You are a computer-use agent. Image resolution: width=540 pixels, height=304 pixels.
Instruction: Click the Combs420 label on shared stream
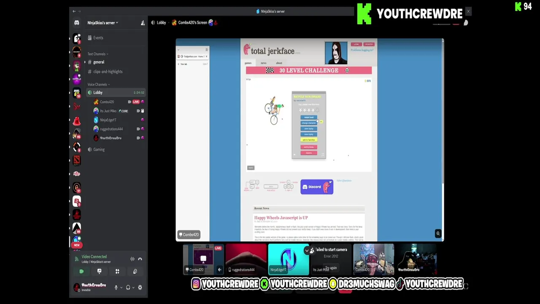(x=189, y=235)
